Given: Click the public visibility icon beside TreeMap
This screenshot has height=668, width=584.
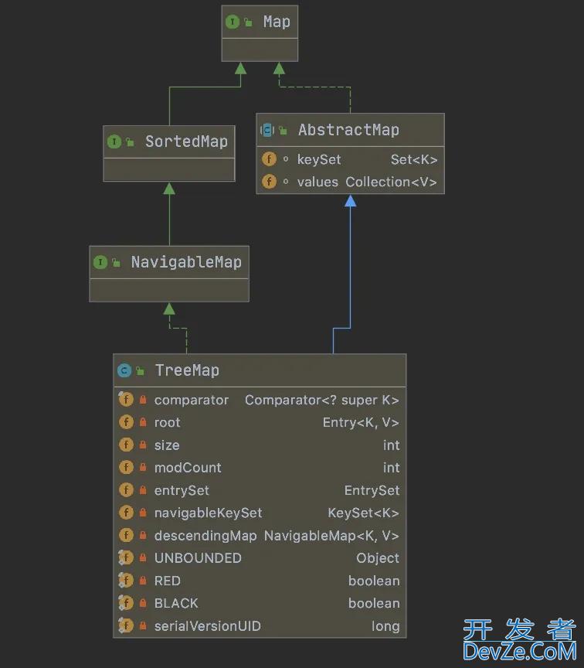Looking at the screenshot, I should (140, 371).
